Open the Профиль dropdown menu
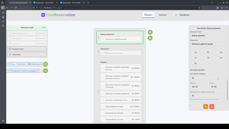Screen dimensions: 229x129 184,15
